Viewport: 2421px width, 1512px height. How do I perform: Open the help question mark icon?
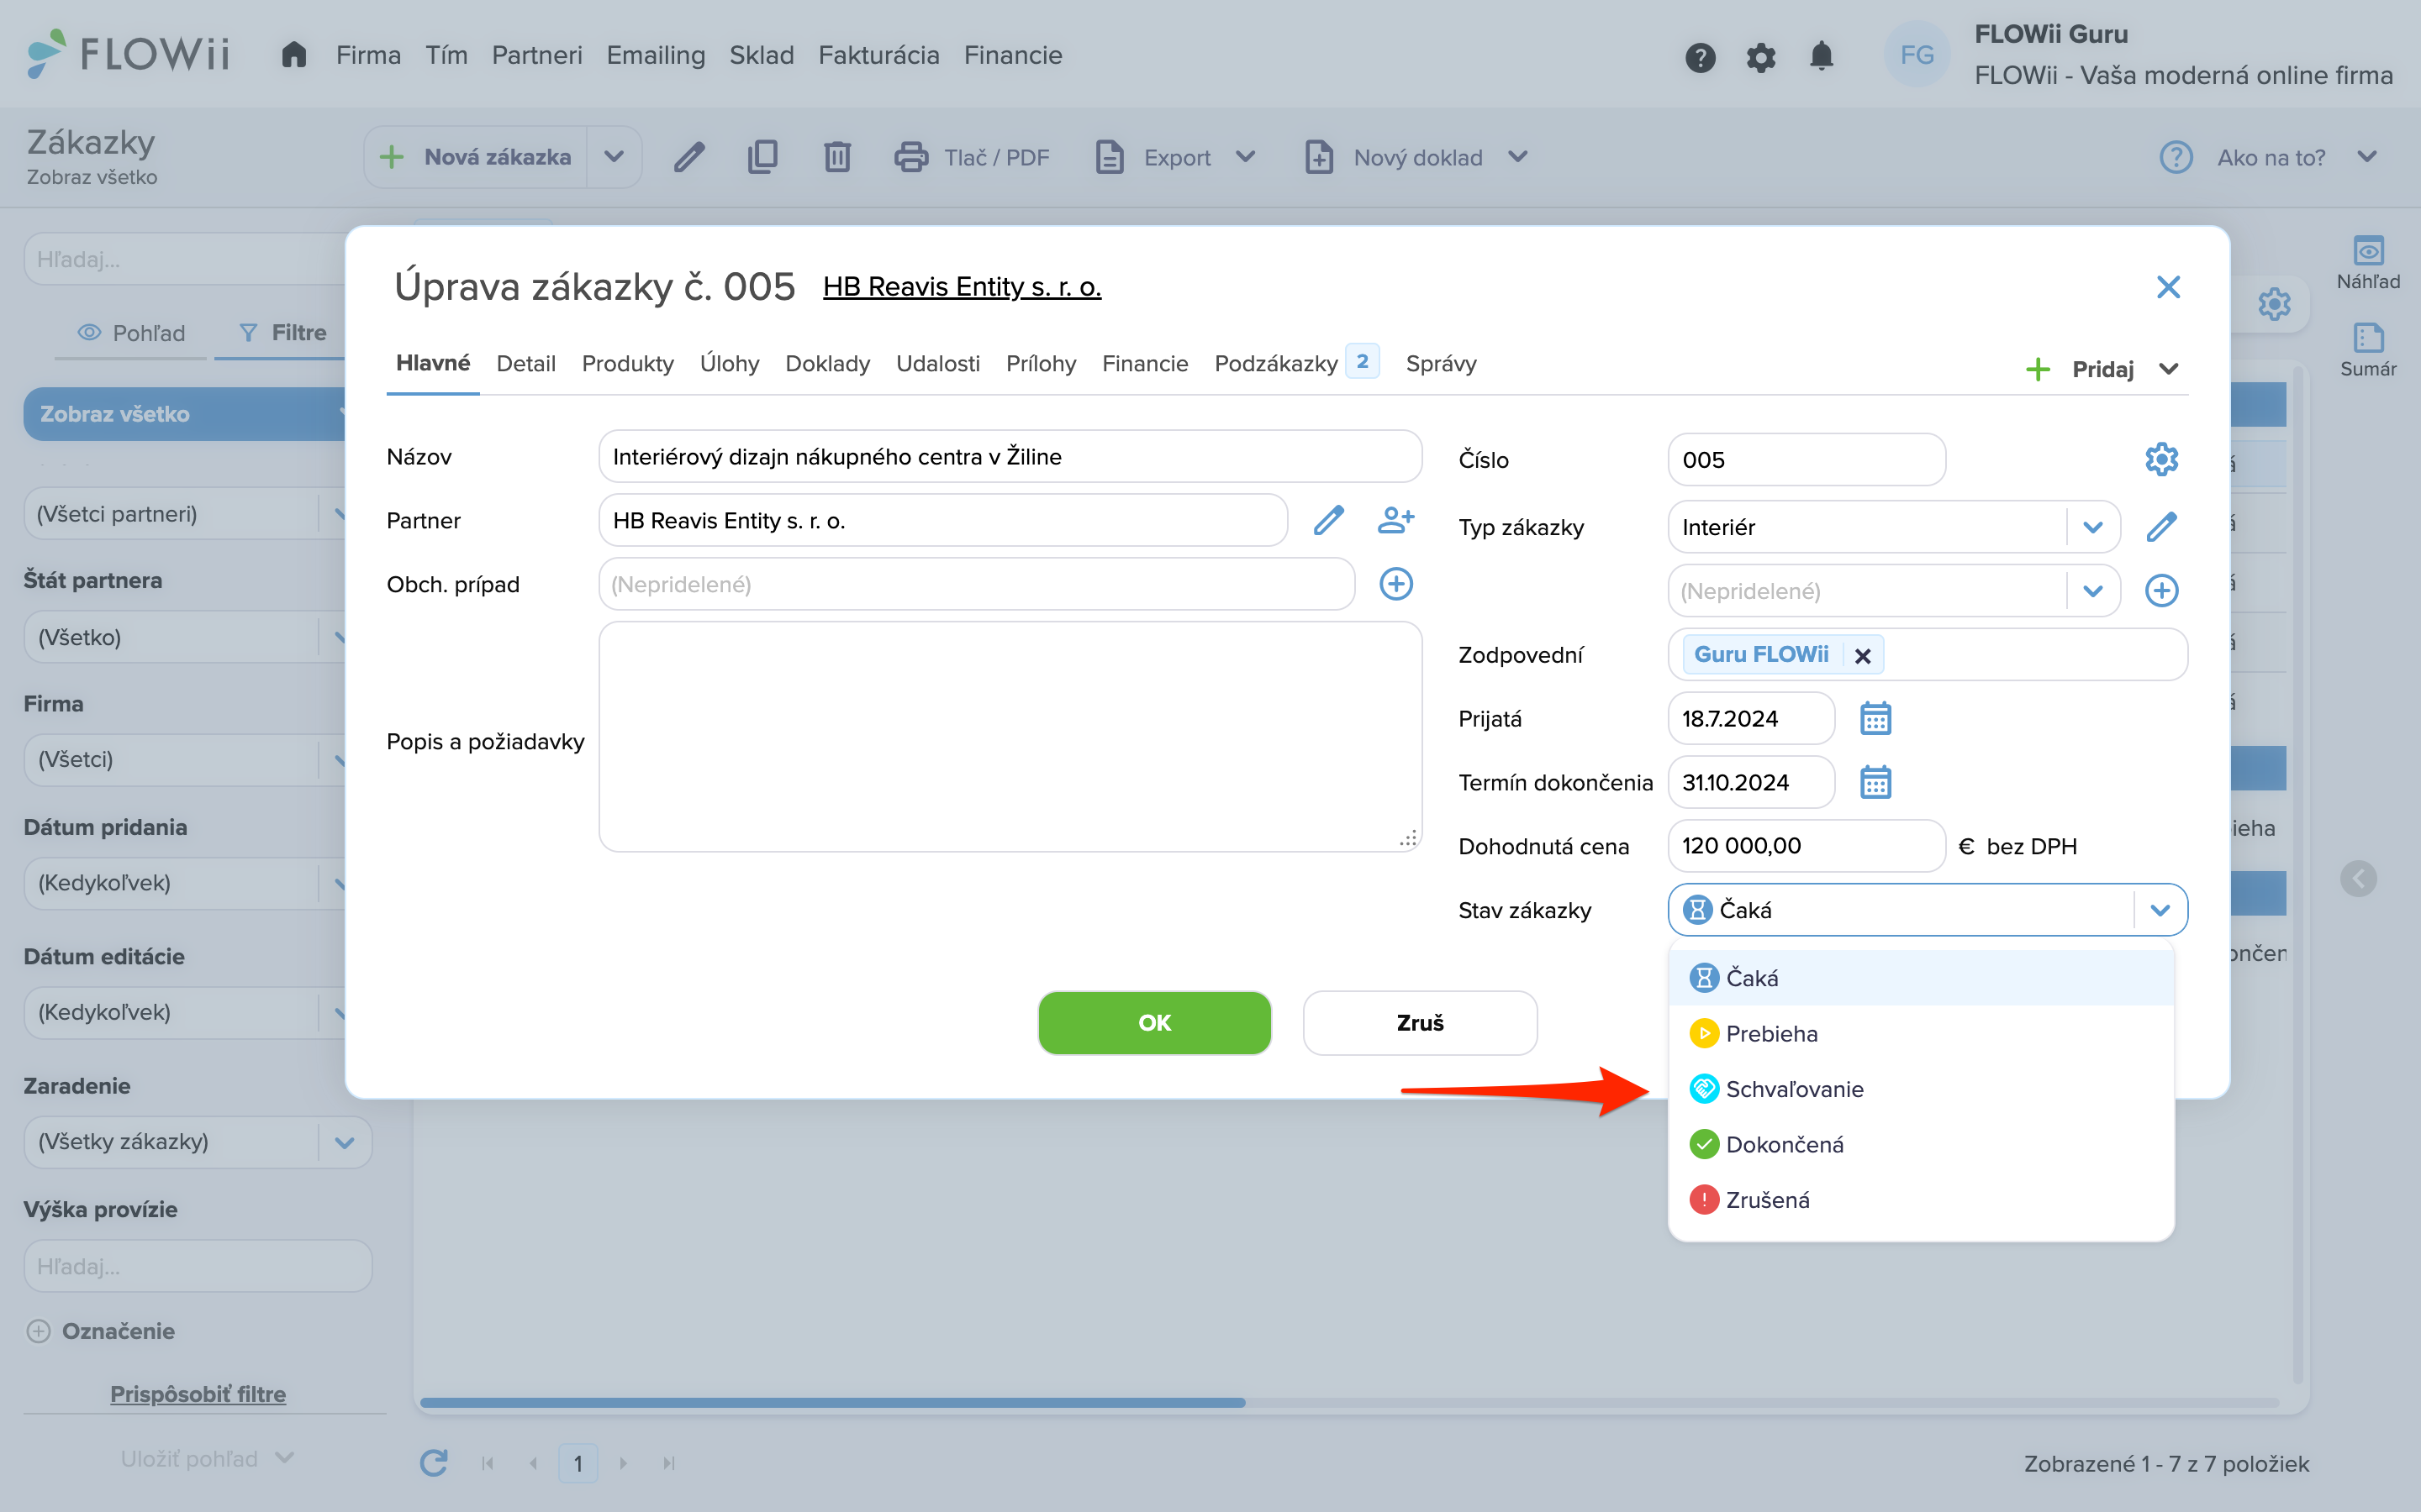tap(1700, 57)
